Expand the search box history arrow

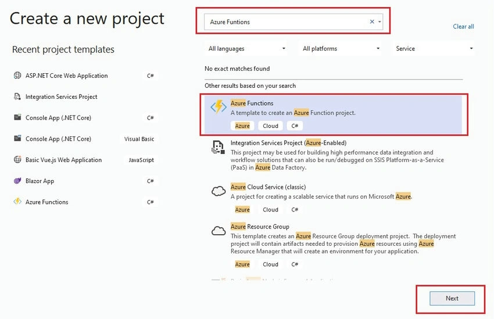[x=380, y=21]
